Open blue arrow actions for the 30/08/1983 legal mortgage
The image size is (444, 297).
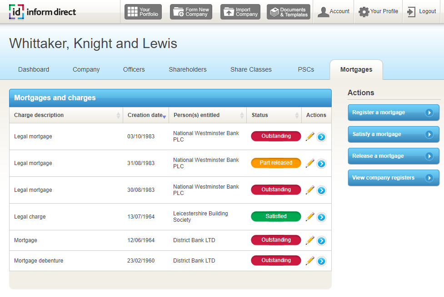pos(321,190)
